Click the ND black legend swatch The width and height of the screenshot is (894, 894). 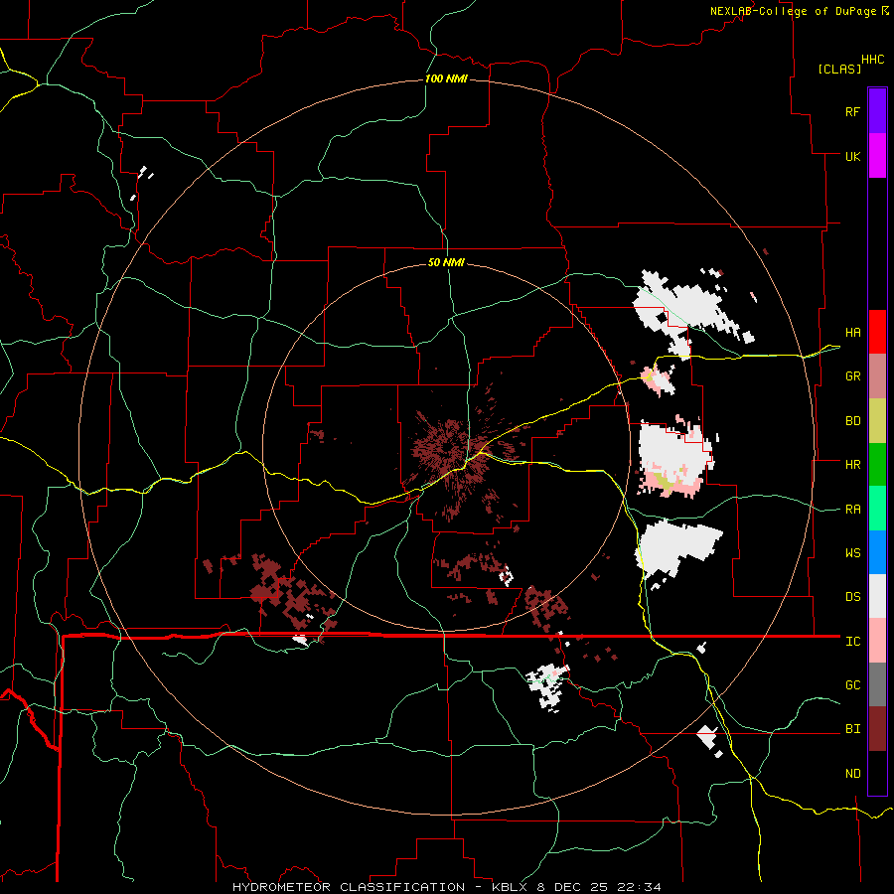[877, 773]
